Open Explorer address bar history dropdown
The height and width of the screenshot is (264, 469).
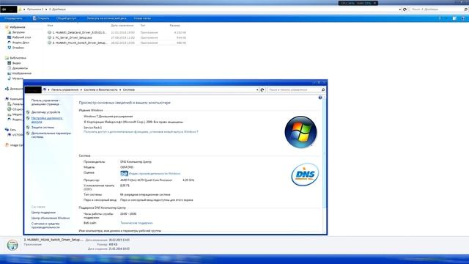400,10
